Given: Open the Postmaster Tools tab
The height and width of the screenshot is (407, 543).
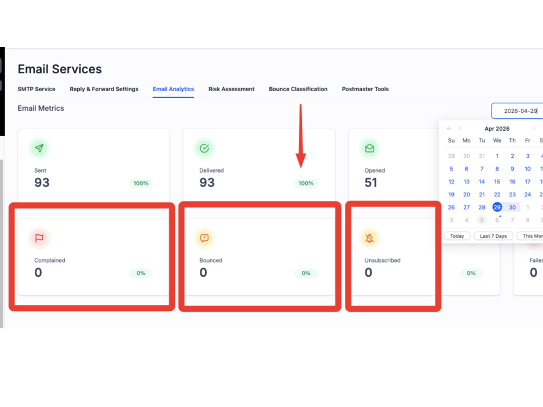Looking at the screenshot, I should [x=365, y=89].
